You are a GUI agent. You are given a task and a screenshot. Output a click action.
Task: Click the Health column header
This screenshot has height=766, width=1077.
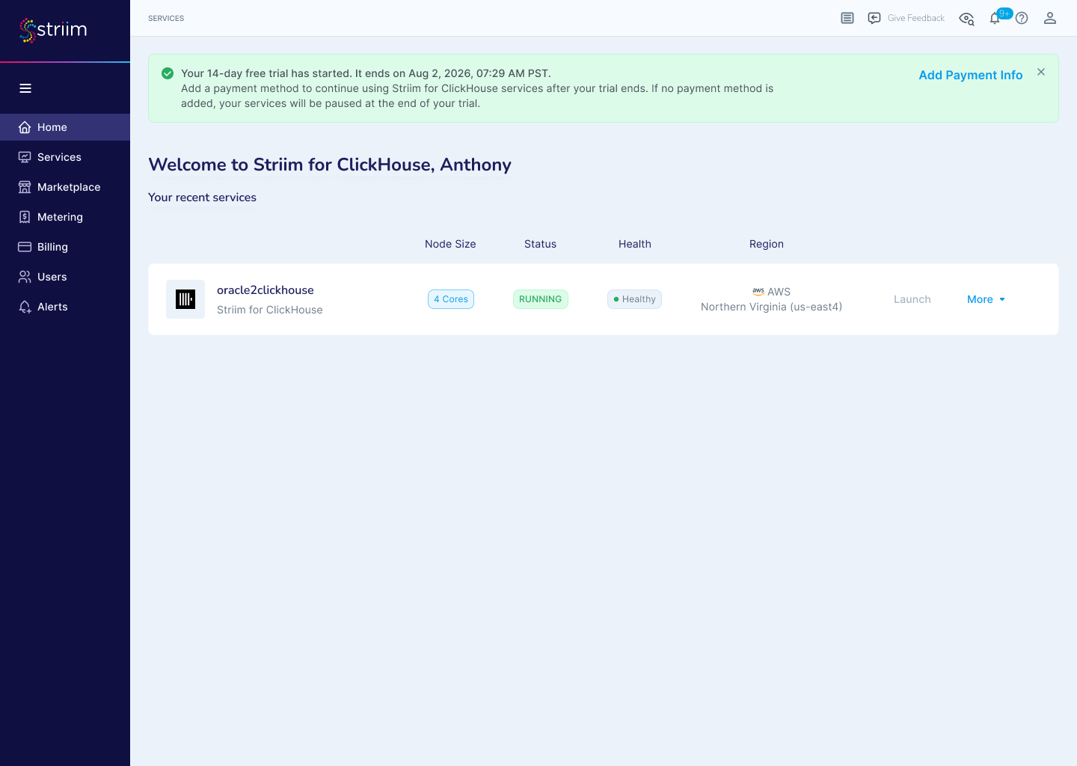click(x=635, y=244)
